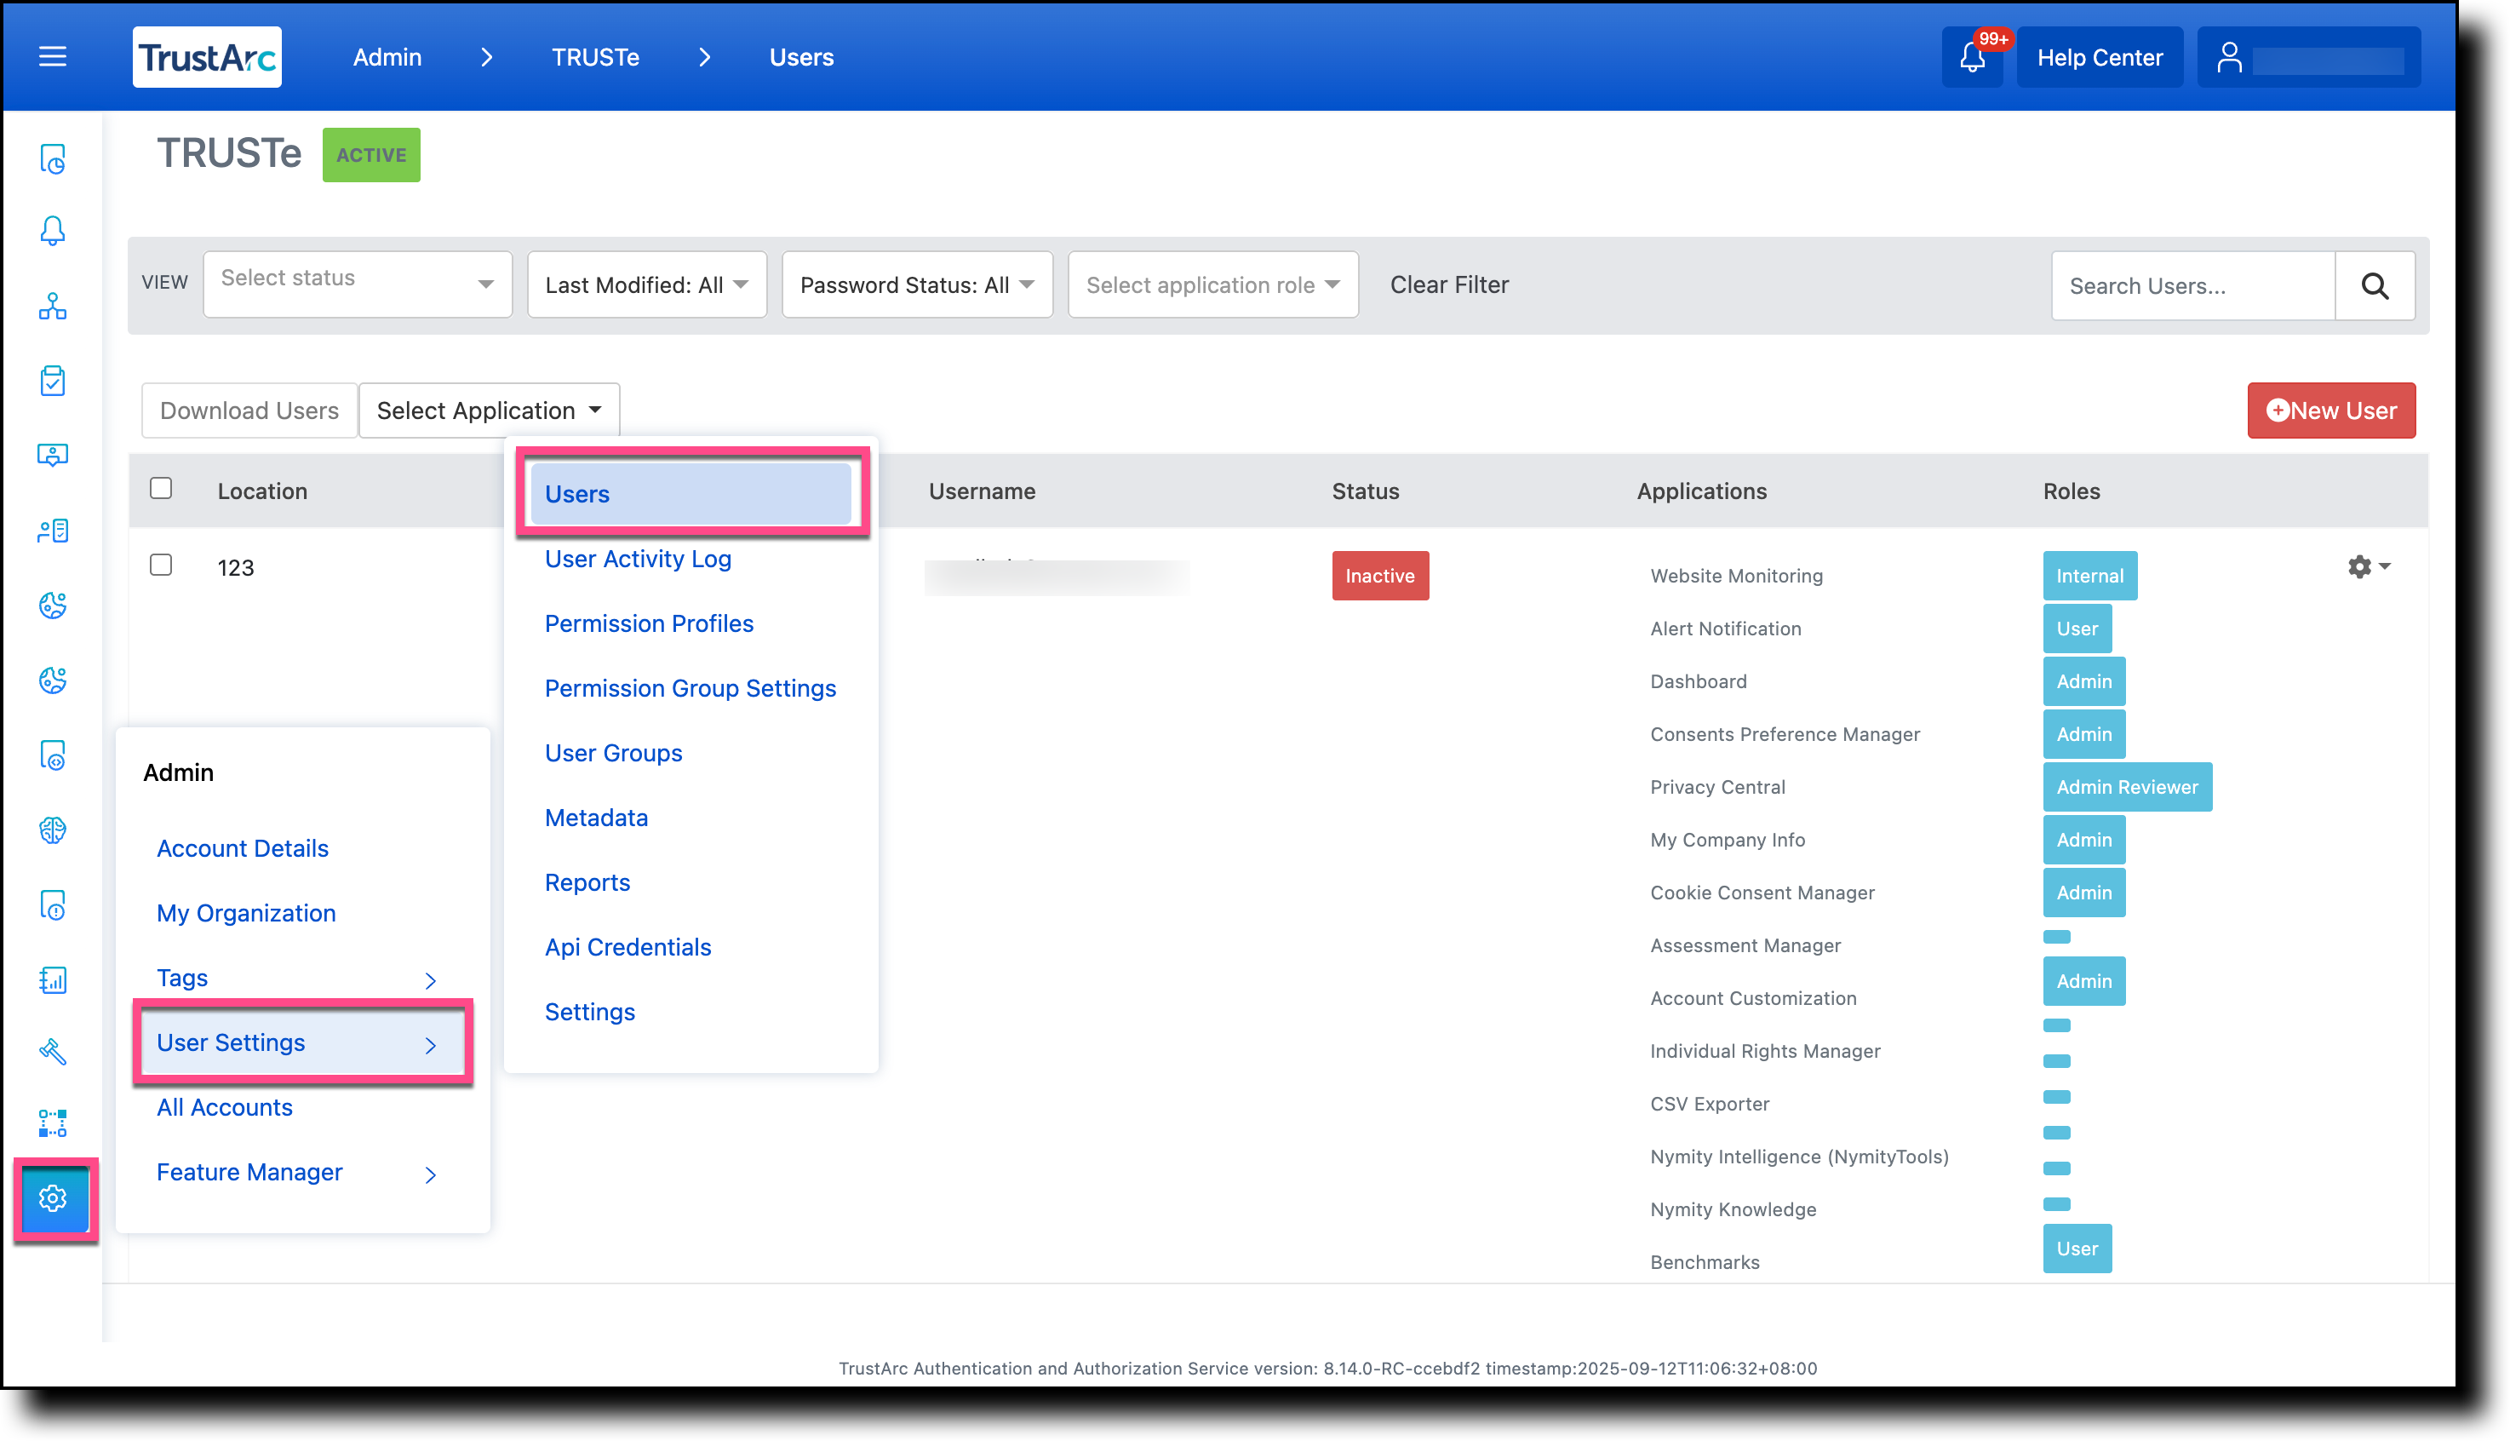2510x1441 pixels.
Task: Select the checkbox for the user at location 123
Action: (161, 565)
